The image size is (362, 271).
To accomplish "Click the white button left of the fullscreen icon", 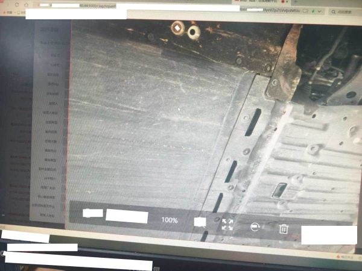I will tap(200, 222).
